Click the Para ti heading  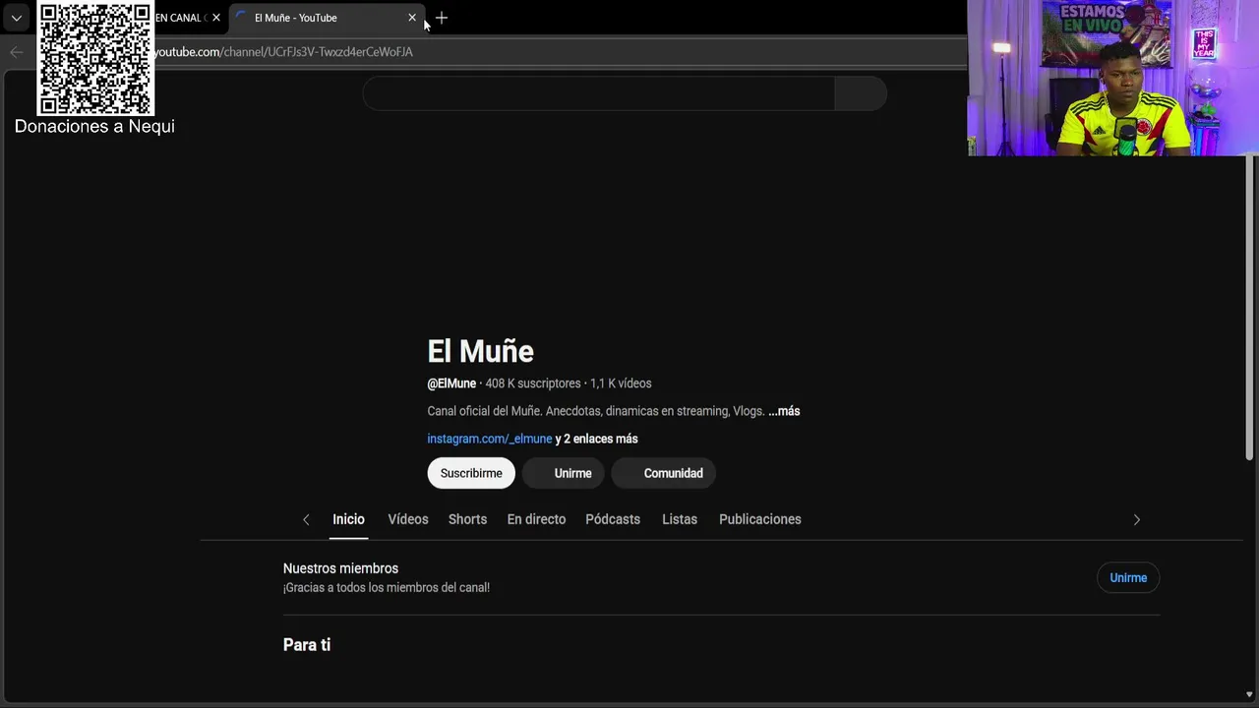[x=307, y=645]
